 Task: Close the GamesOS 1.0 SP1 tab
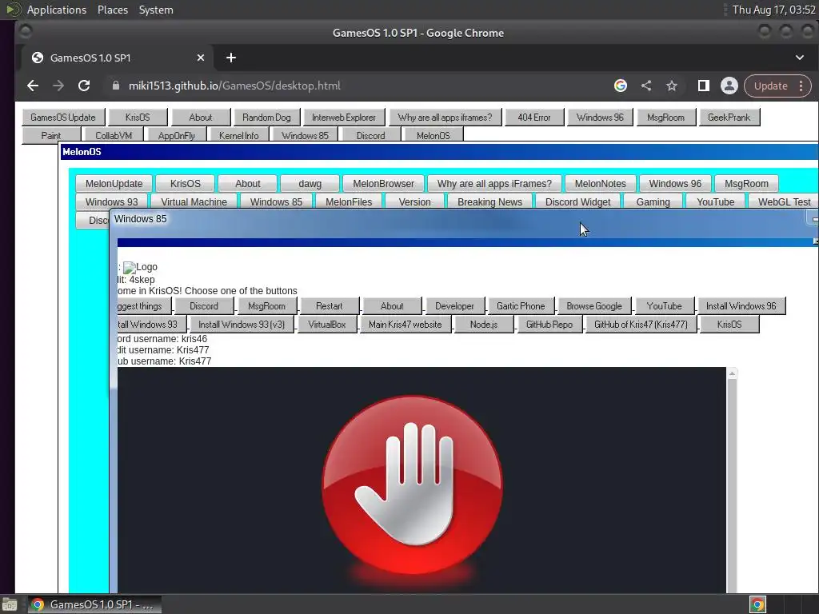pos(201,58)
